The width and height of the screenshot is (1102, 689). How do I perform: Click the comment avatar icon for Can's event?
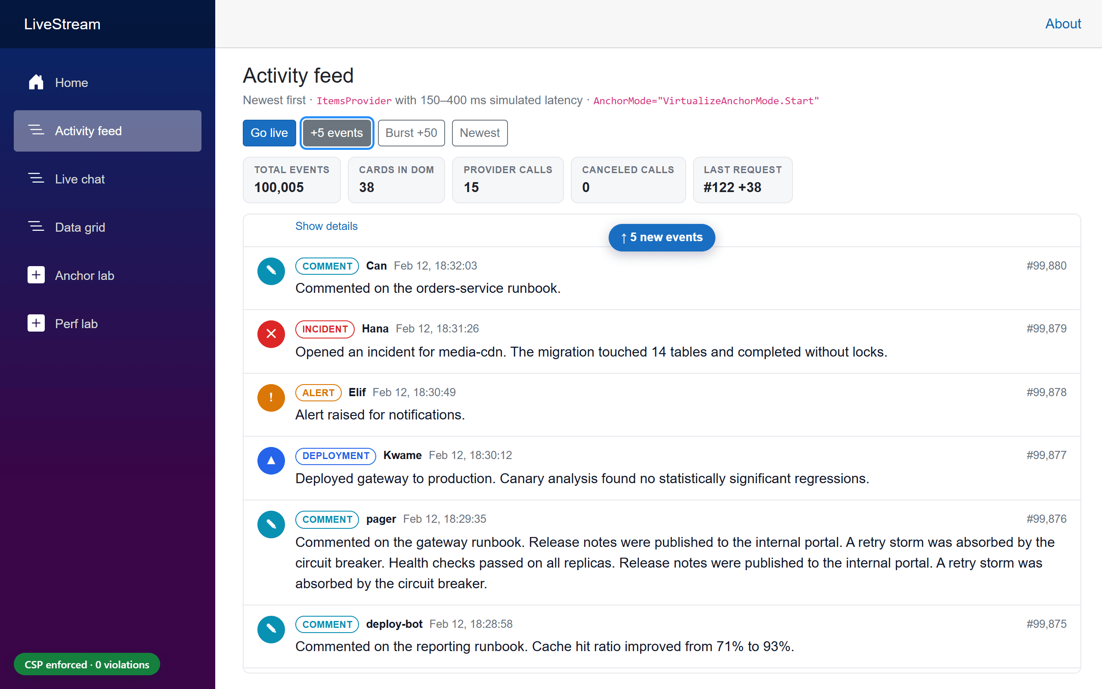[x=271, y=271]
